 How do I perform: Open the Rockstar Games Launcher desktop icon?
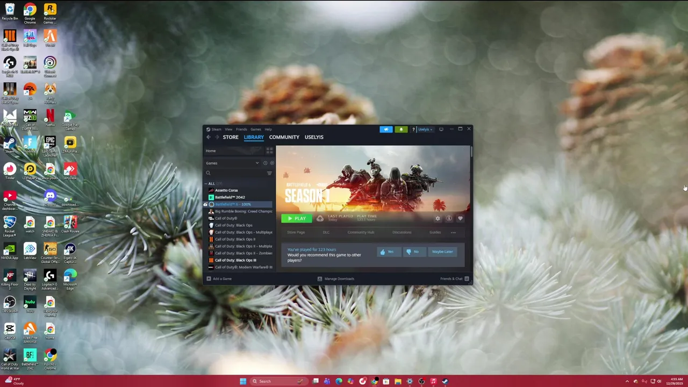click(49, 14)
